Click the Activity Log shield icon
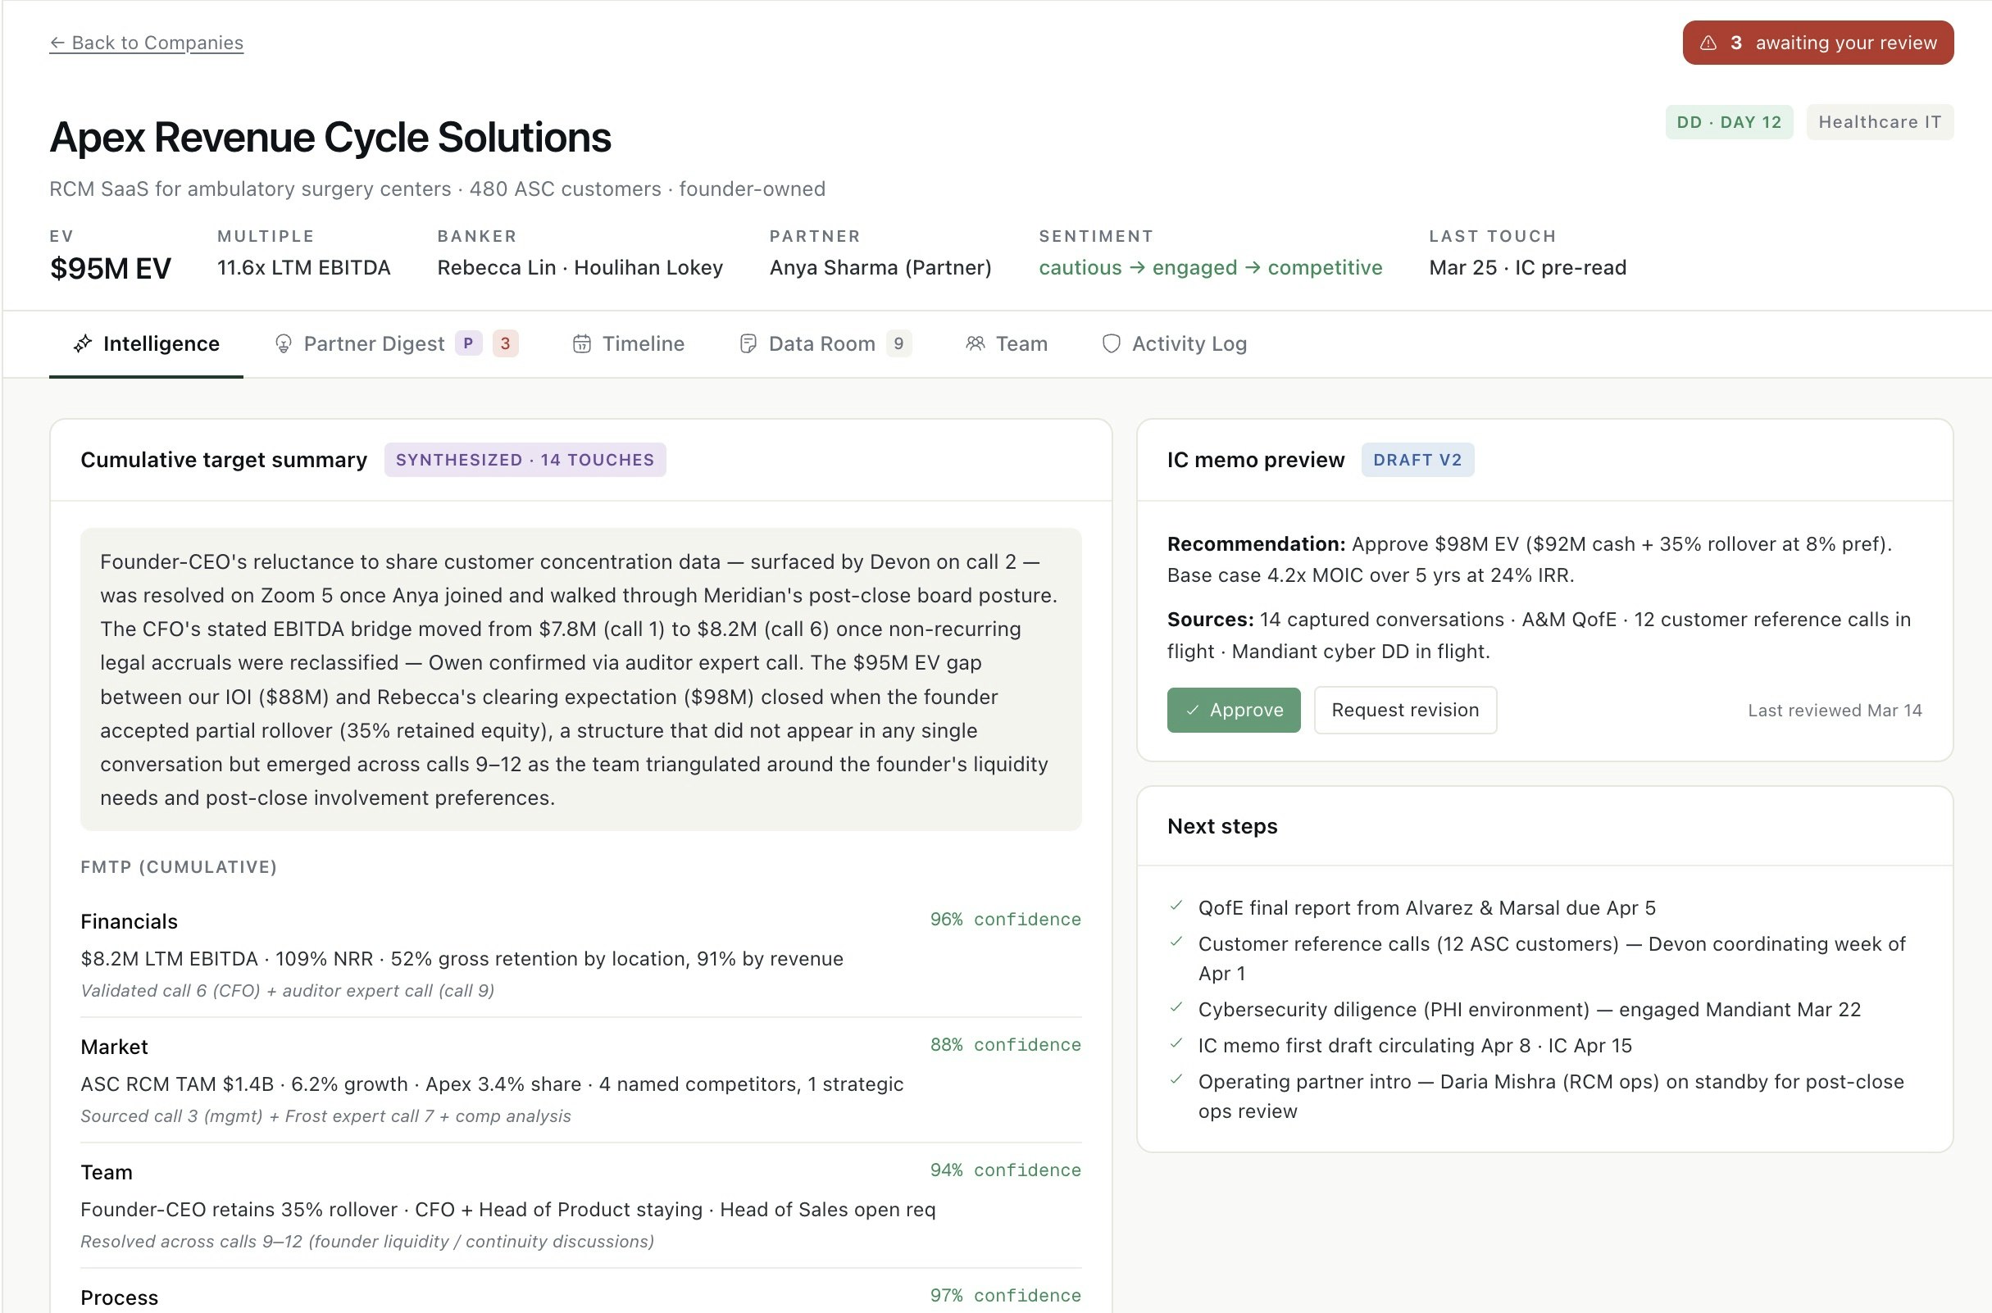This screenshot has height=1313, width=1992. click(x=1110, y=343)
